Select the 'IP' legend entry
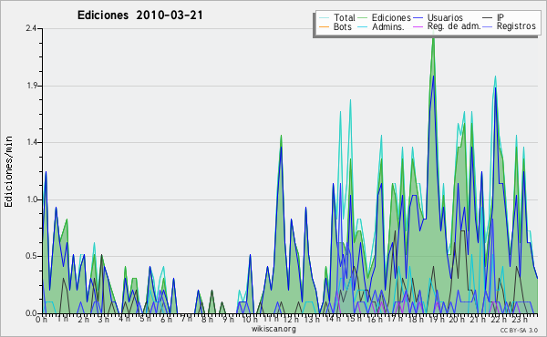547x337 pixels. coord(501,17)
